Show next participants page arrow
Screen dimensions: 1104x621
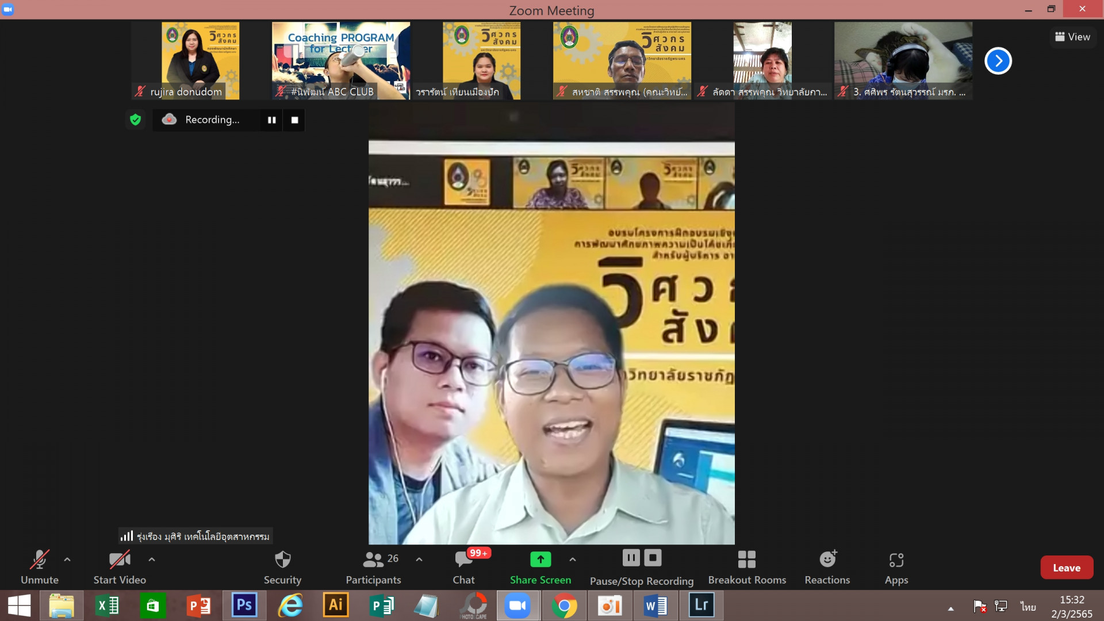(998, 61)
